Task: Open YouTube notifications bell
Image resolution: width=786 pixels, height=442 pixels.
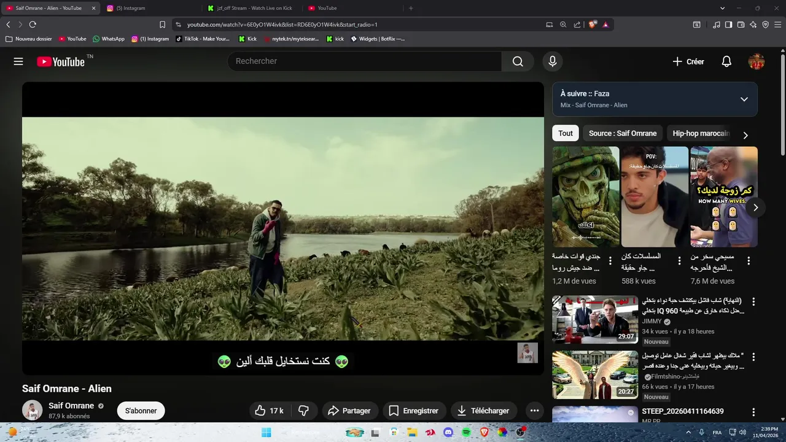Action: pyautogui.click(x=726, y=61)
